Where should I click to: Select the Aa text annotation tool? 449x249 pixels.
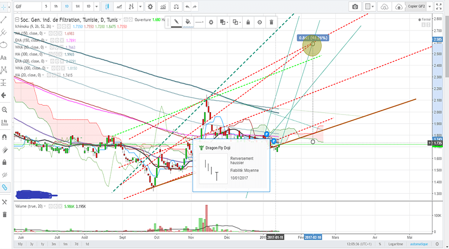[x=4, y=58]
